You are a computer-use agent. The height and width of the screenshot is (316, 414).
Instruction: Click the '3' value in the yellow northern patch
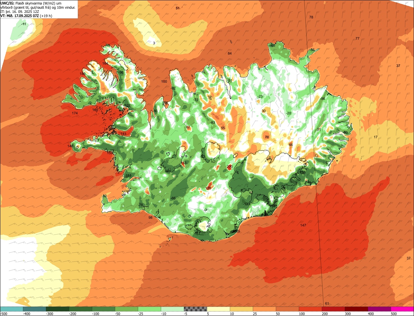(154, 43)
